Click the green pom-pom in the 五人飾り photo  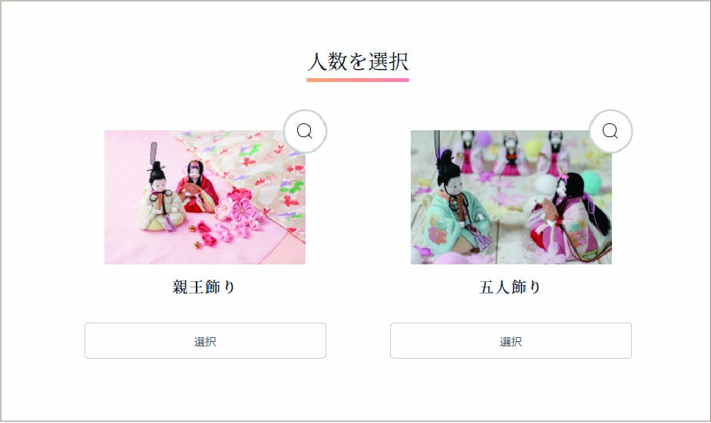point(590,182)
